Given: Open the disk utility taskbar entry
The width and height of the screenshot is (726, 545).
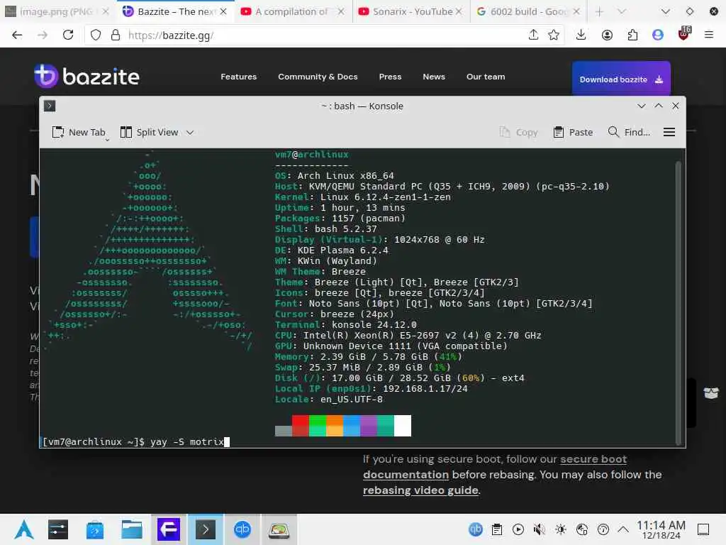Looking at the screenshot, I should (x=279, y=529).
